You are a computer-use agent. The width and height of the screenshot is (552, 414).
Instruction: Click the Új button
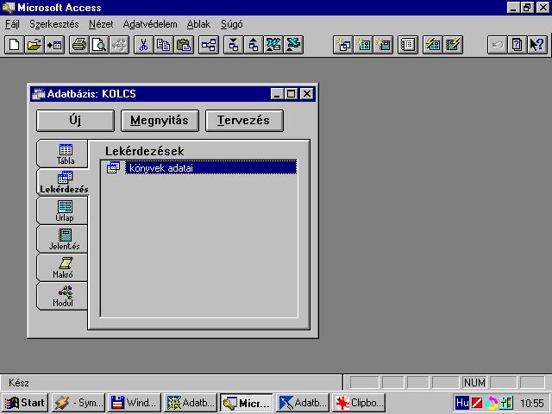point(75,121)
